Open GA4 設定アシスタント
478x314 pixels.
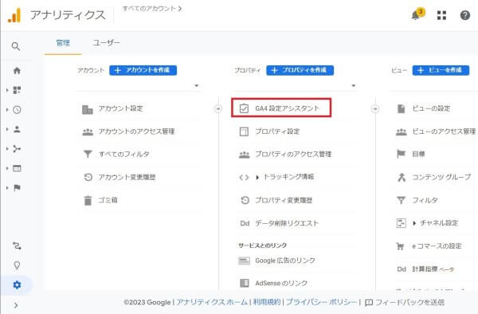[281, 108]
